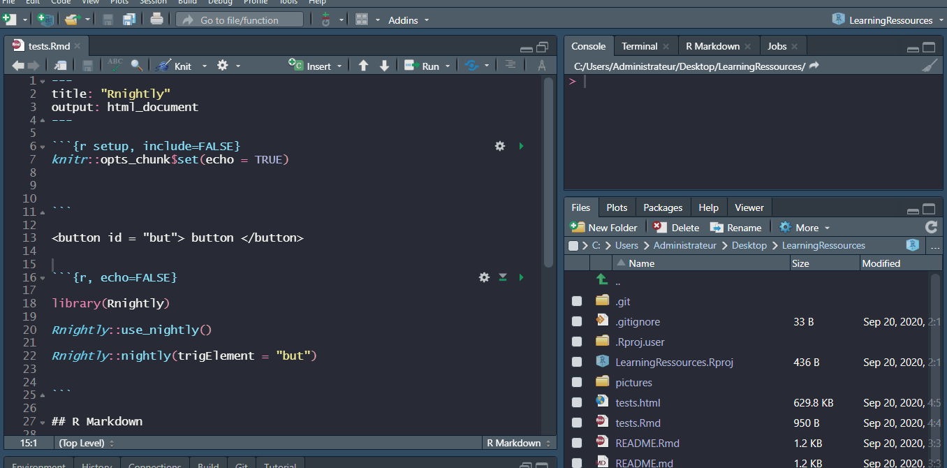Viewport: 947px width, 468px height.
Task: Open chunk options gear for echo=FALSE chunk
Action: (484, 277)
